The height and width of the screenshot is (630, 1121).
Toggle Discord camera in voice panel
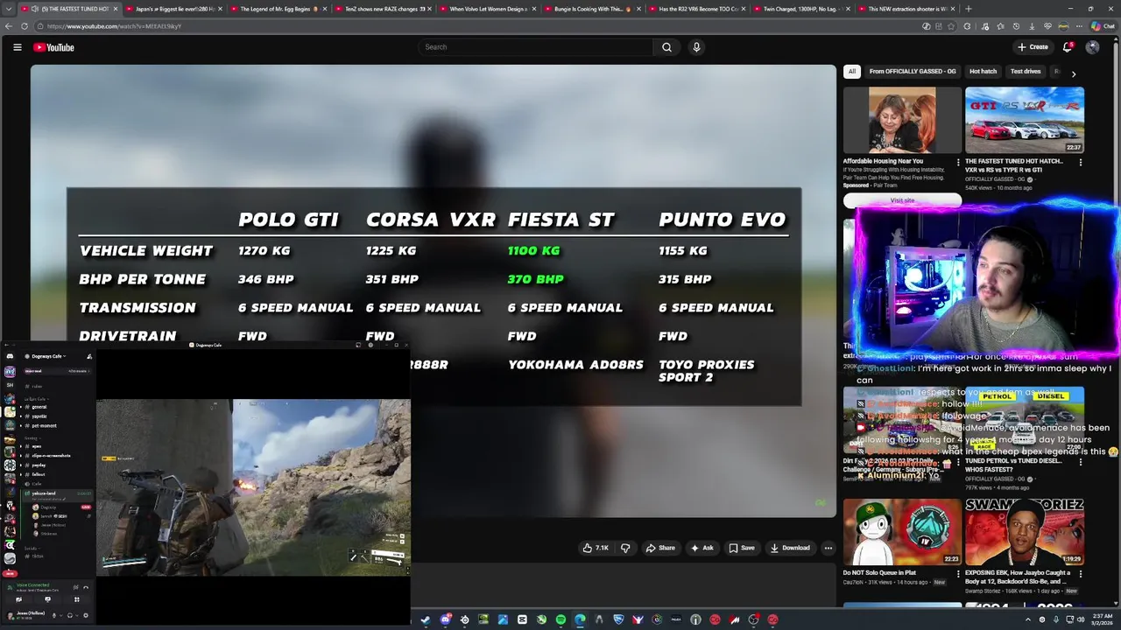[x=18, y=600]
